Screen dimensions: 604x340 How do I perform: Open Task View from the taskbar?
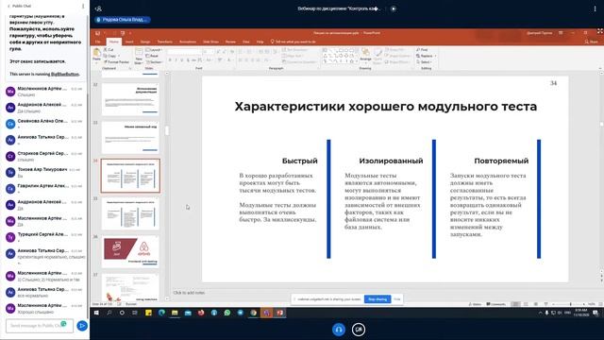click(x=134, y=313)
